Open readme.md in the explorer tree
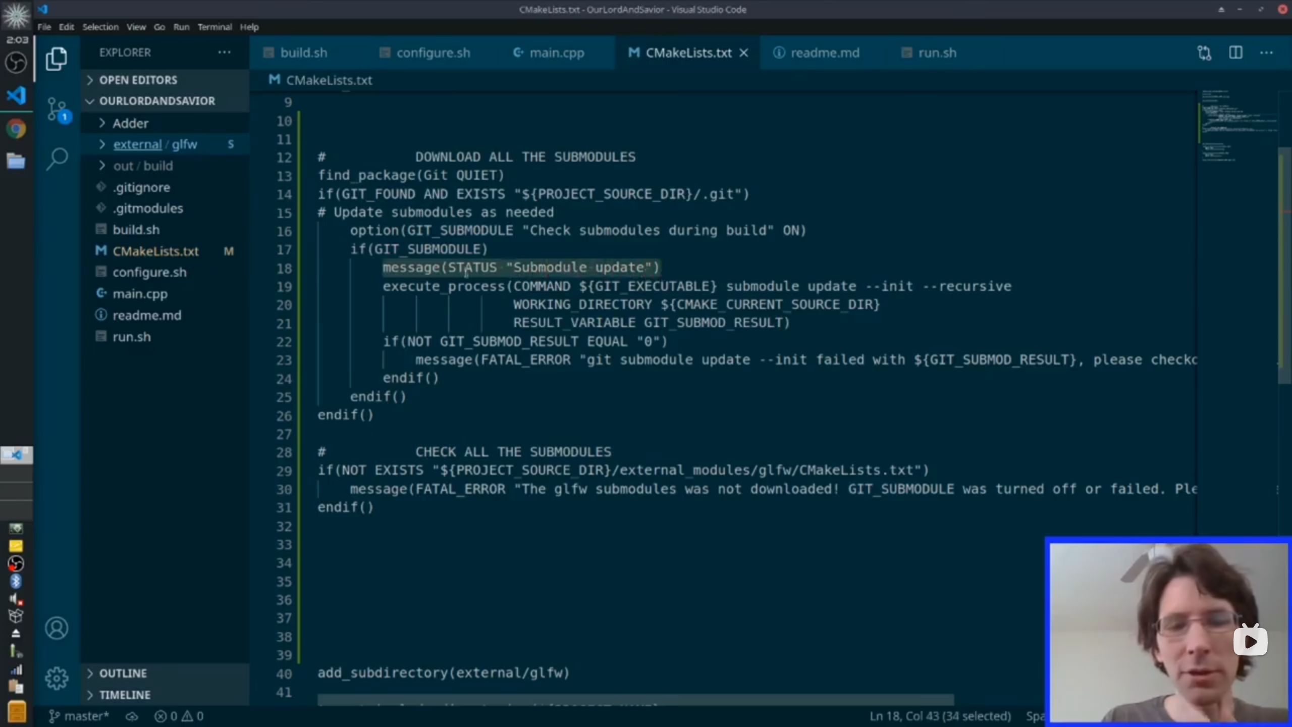Viewport: 1292px width, 727px height. tap(165, 315)
